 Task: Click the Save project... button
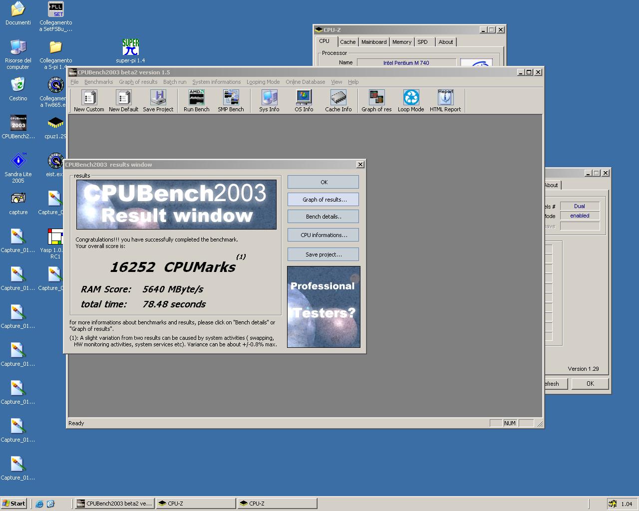[323, 255]
